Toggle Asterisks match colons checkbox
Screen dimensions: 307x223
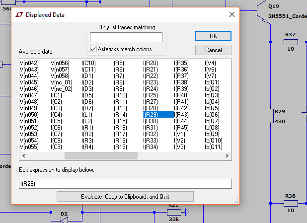[x=93, y=49]
